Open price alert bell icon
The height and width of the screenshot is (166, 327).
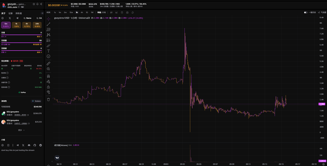37,4
